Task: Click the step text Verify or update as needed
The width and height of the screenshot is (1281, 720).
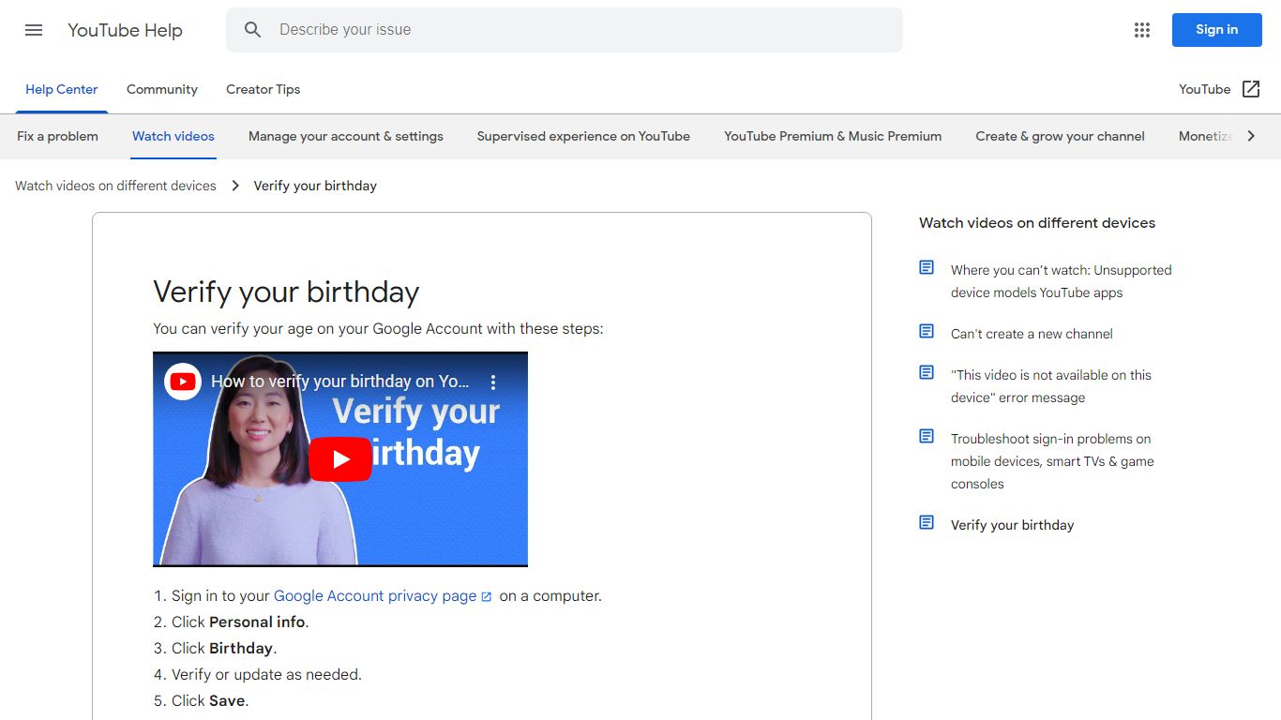Action: (266, 675)
